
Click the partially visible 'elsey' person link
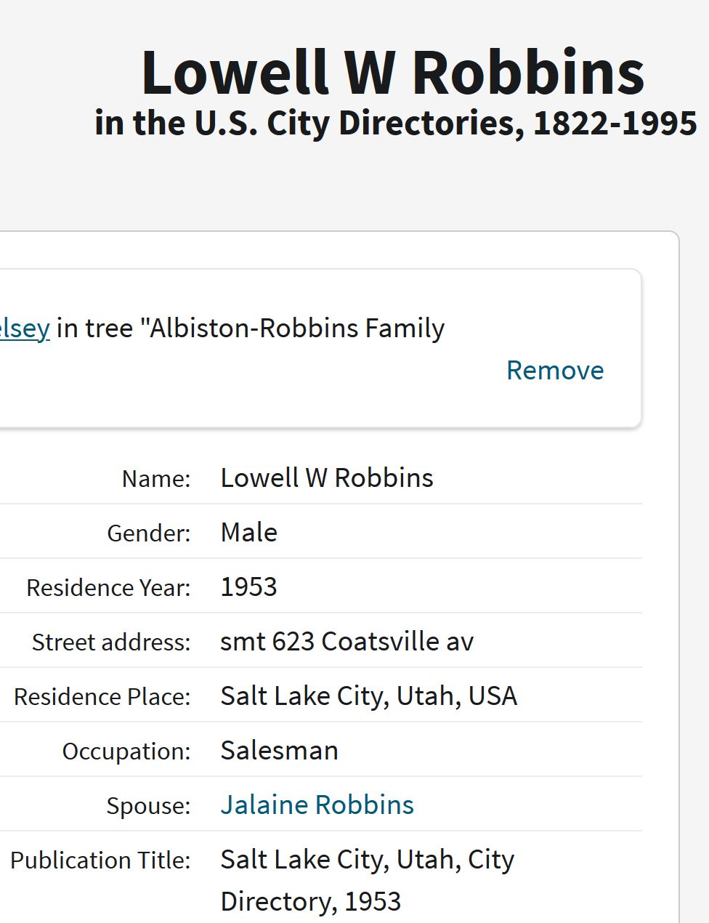(x=25, y=328)
